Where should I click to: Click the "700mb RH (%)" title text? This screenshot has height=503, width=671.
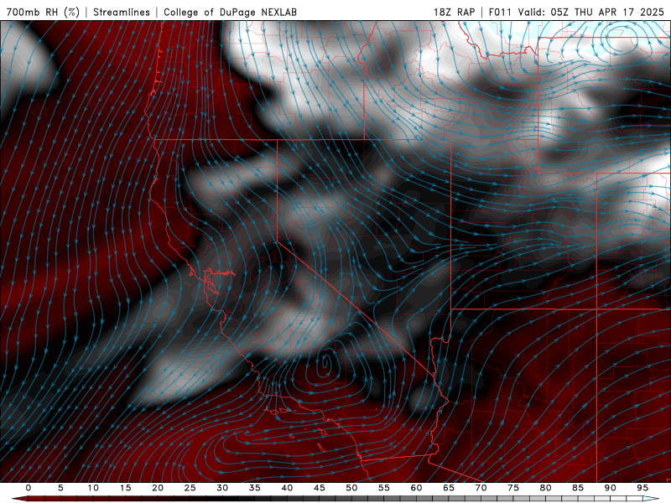pos(43,12)
